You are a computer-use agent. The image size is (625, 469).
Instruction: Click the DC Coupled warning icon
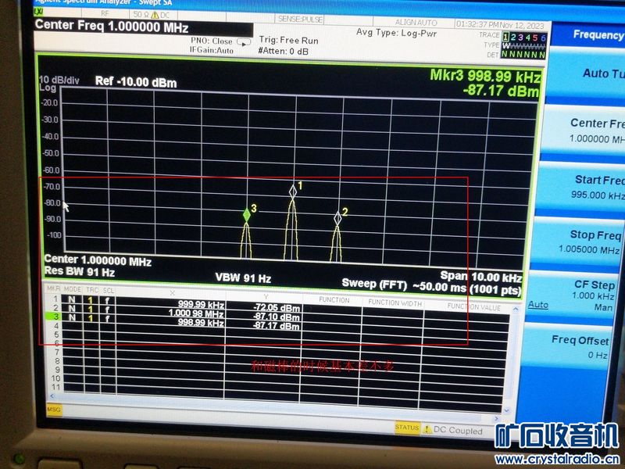pyautogui.click(x=427, y=429)
